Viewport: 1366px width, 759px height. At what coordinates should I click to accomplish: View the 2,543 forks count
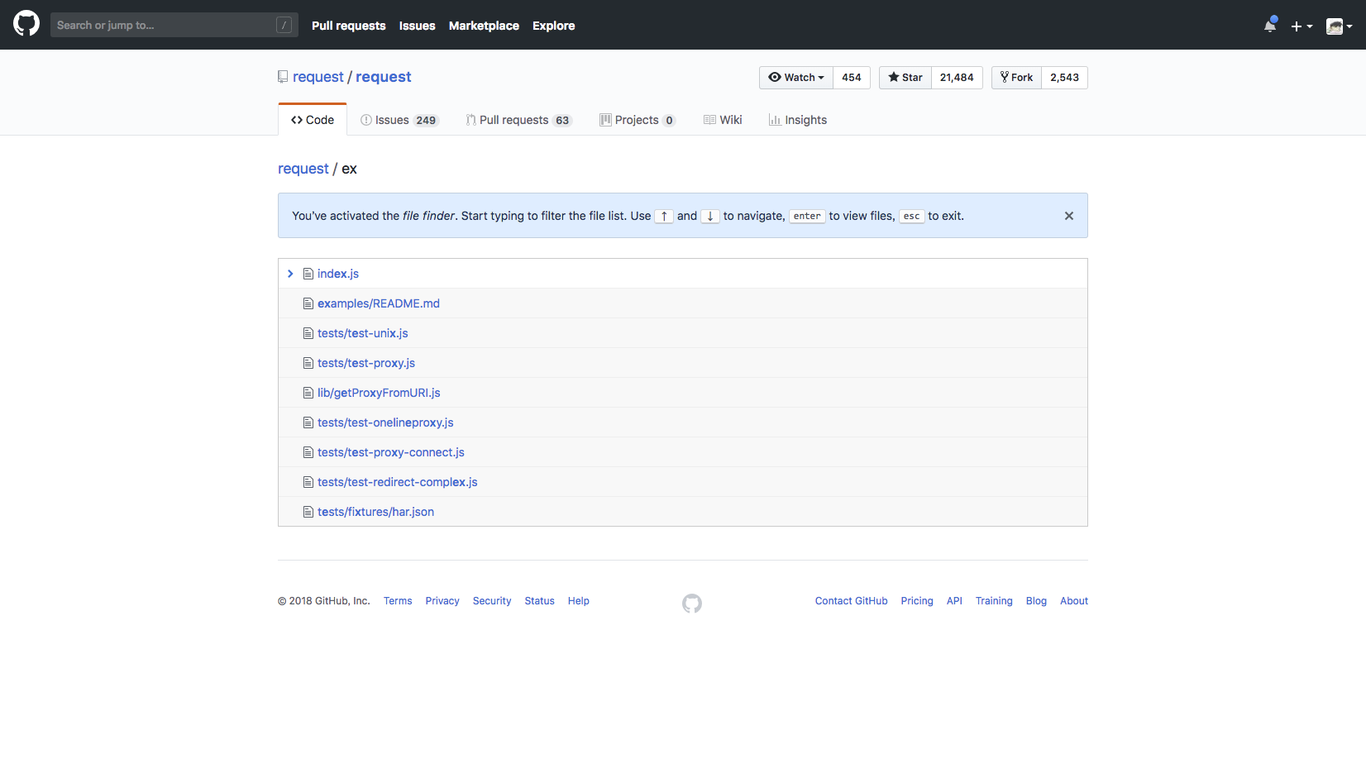click(1065, 78)
